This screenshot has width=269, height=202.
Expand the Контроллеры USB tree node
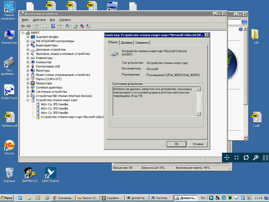click(x=28, y=66)
